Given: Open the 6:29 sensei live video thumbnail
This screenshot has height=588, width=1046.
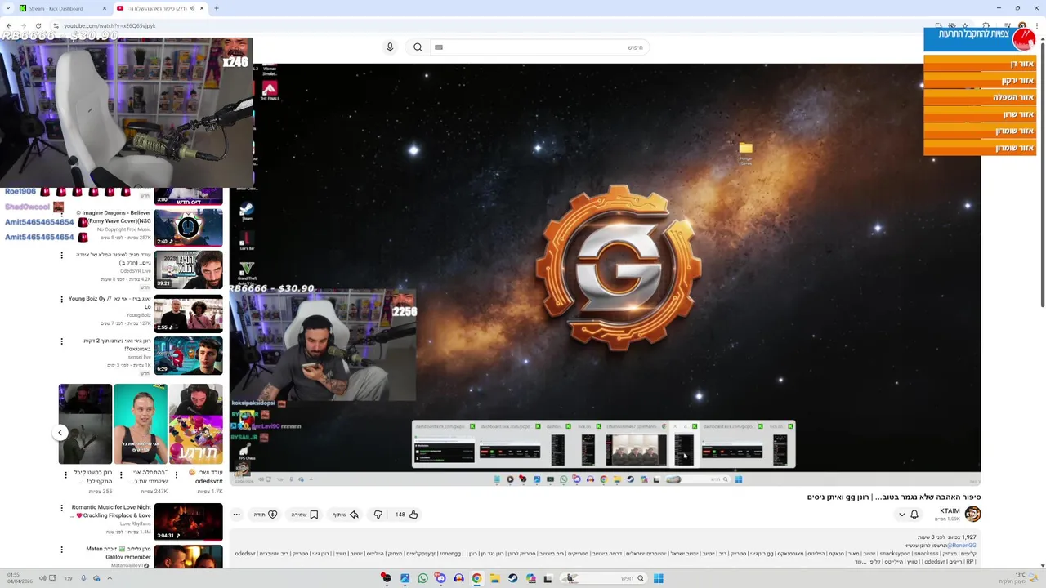Looking at the screenshot, I should [188, 355].
